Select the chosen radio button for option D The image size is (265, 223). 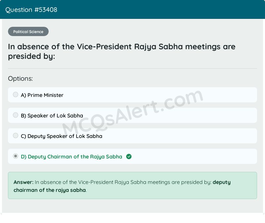pos(16,156)
